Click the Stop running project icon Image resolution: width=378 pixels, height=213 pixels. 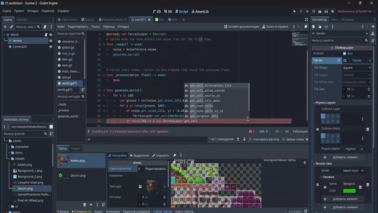coord(307,11)
